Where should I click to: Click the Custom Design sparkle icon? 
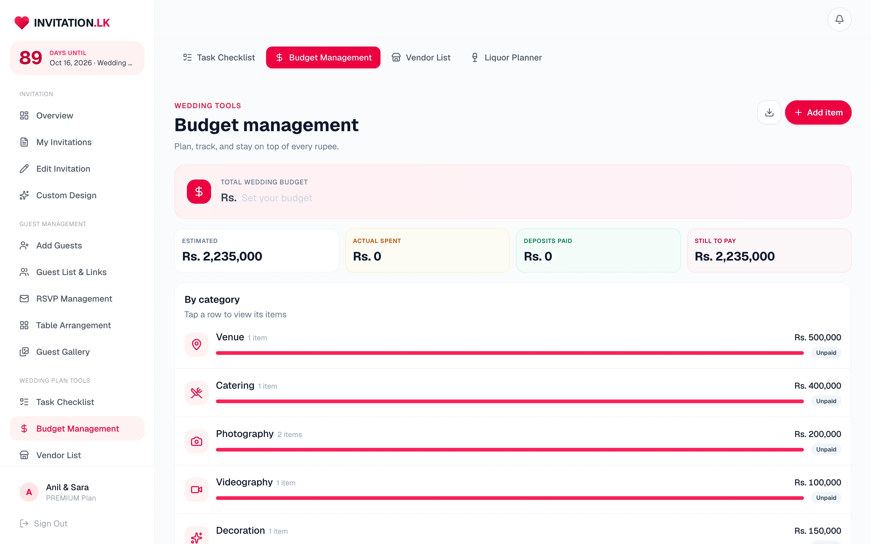(x=24, y=195)
